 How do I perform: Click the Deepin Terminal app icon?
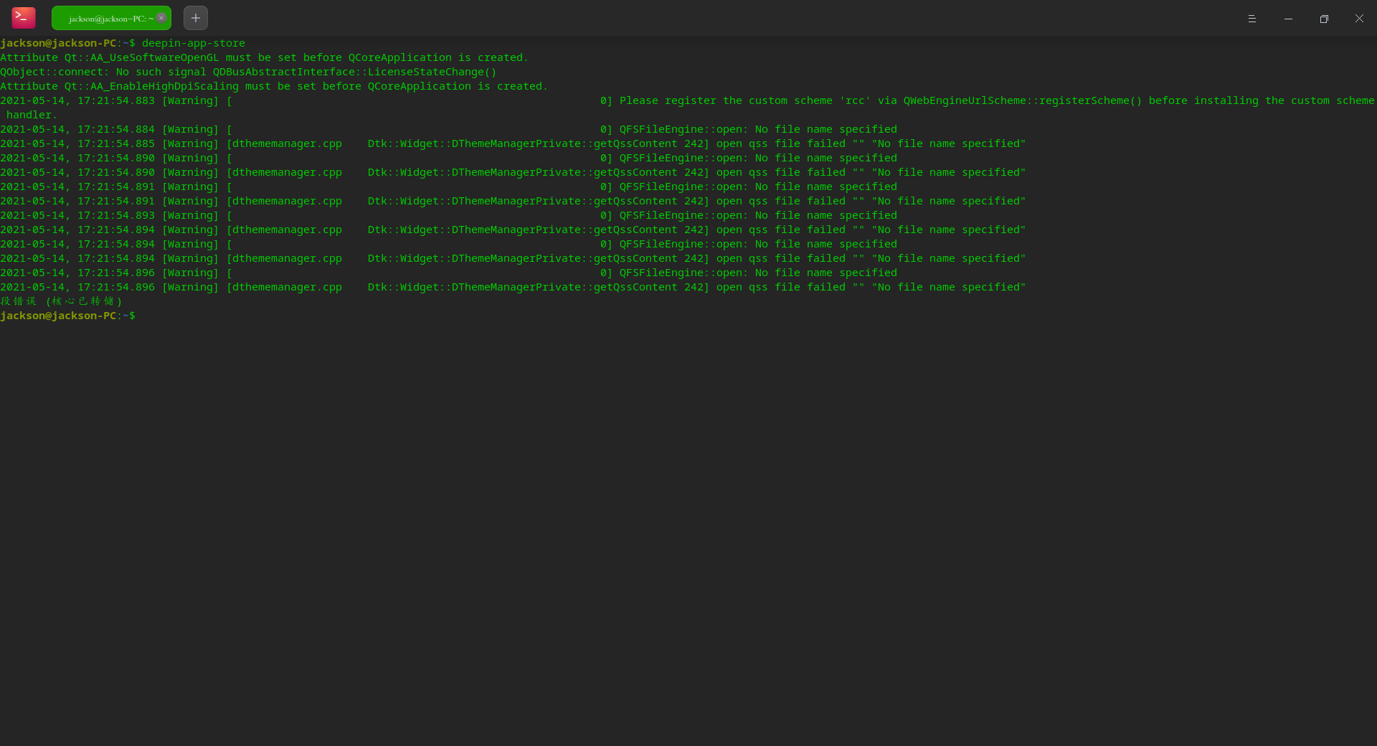pos(24,18)
